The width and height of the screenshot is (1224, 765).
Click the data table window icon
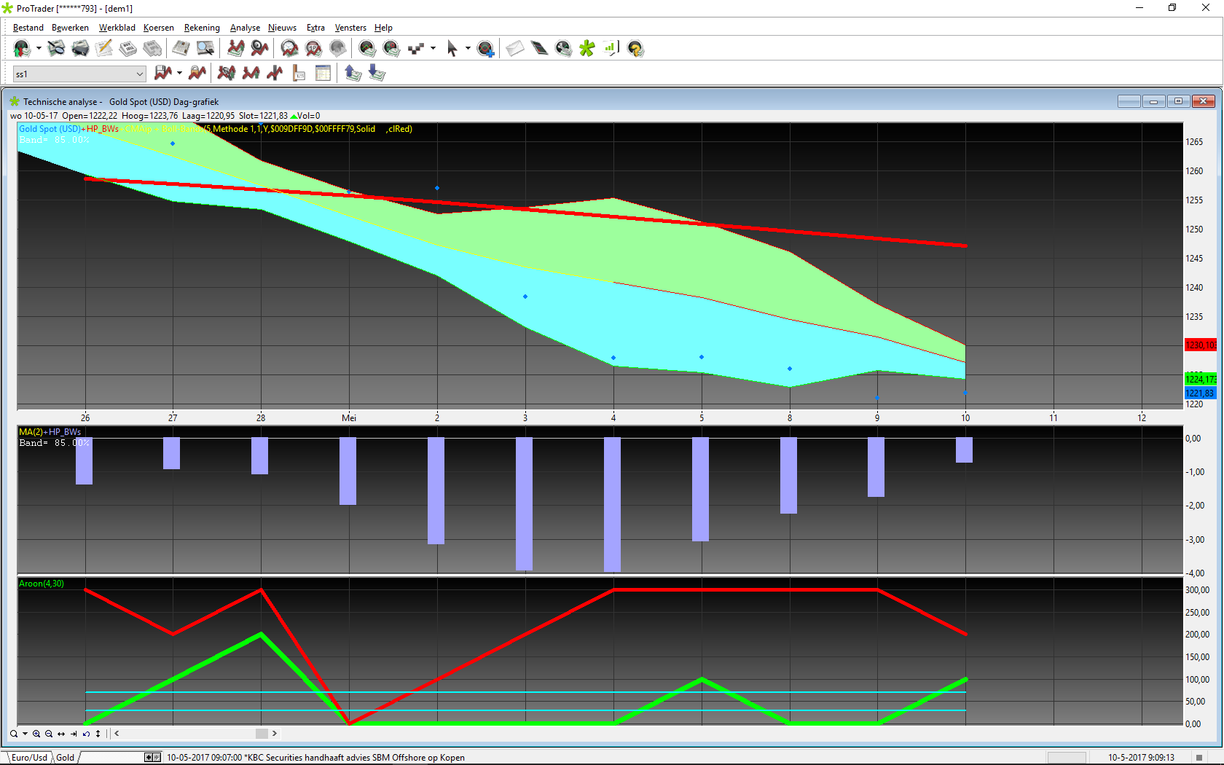323,73
